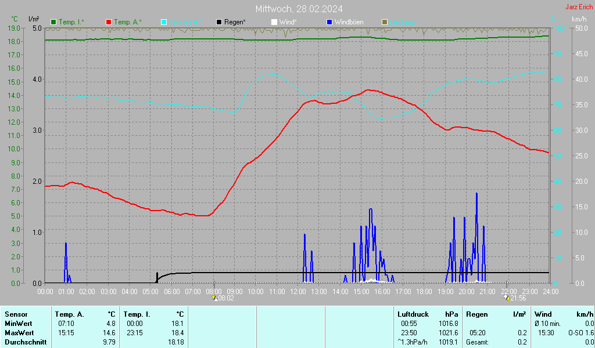The width and height of the screenshot is (595, 348).
Task: Click the average outdoor temperature '9.79'
Action: [109, 342]
